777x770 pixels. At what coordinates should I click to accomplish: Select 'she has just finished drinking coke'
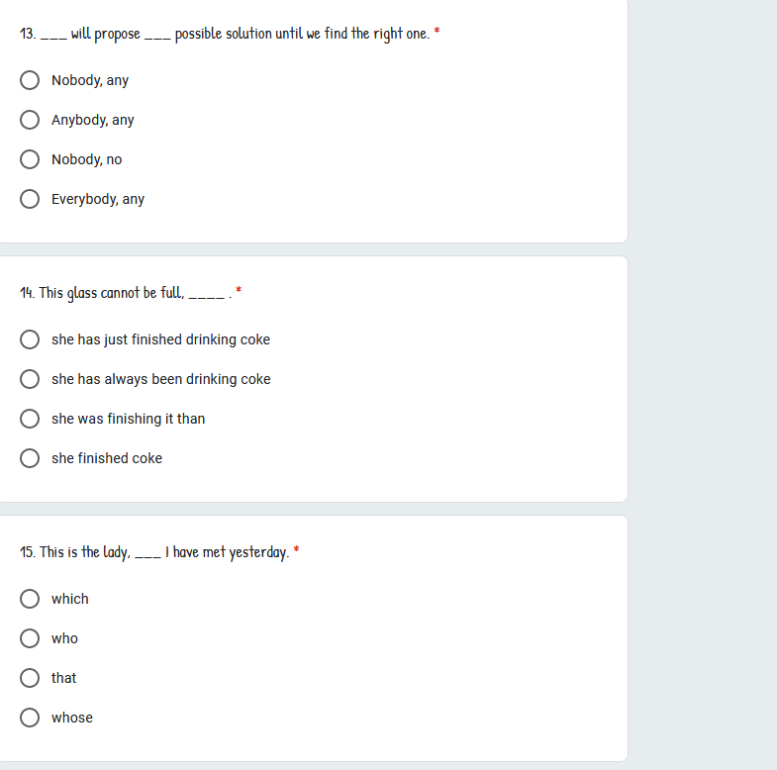coord(30,339)
